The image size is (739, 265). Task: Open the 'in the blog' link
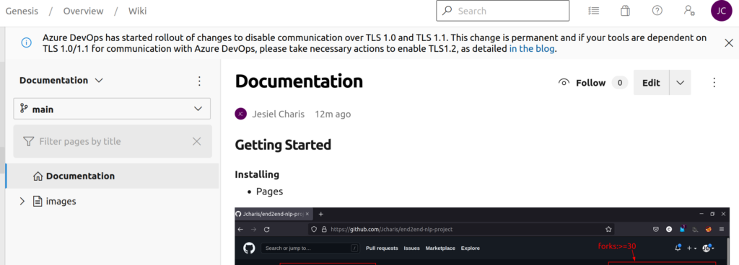click(532, 48)
